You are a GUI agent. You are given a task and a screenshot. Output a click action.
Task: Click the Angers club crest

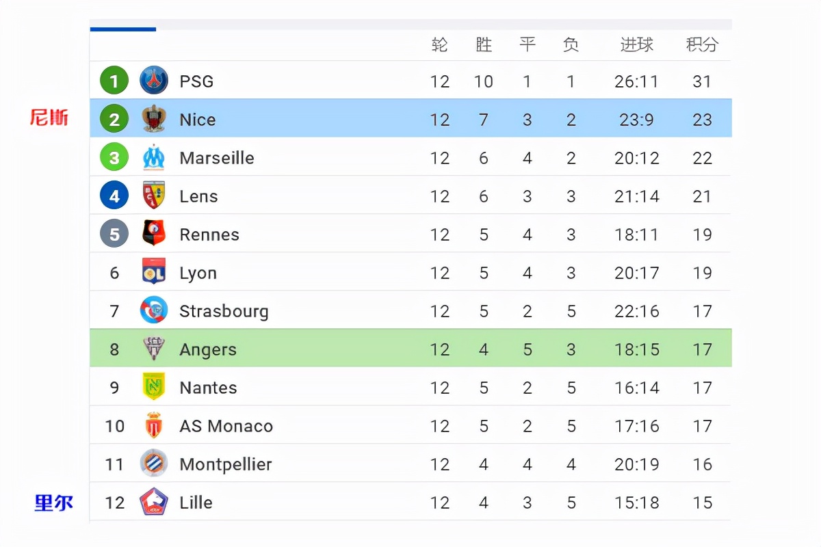tap(154, 349)
